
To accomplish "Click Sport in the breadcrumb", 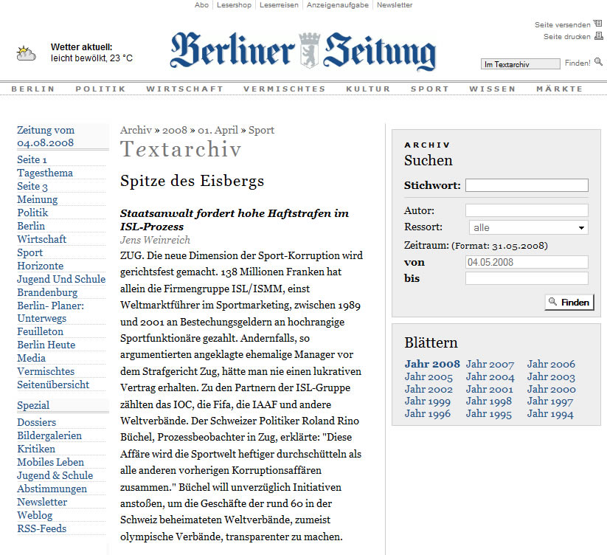I will (x=261, y=130).
